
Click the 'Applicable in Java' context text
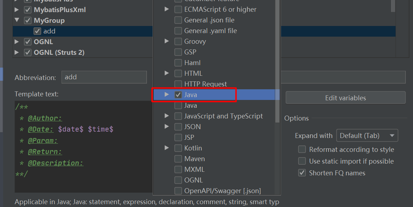click(147, 202)
